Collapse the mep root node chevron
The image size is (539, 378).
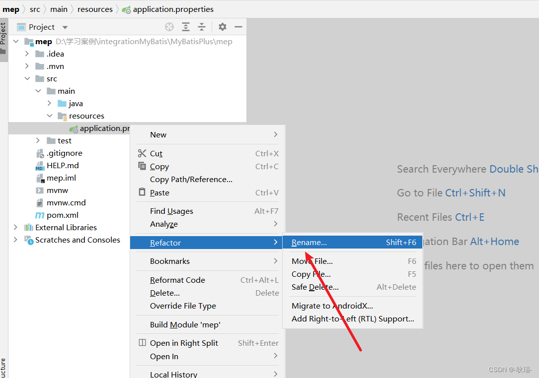coord(16,41)
